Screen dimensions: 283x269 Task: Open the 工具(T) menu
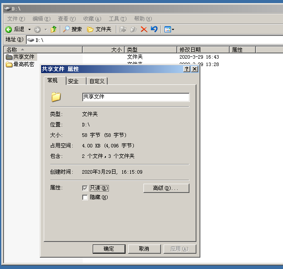click(x=118, y=19)
